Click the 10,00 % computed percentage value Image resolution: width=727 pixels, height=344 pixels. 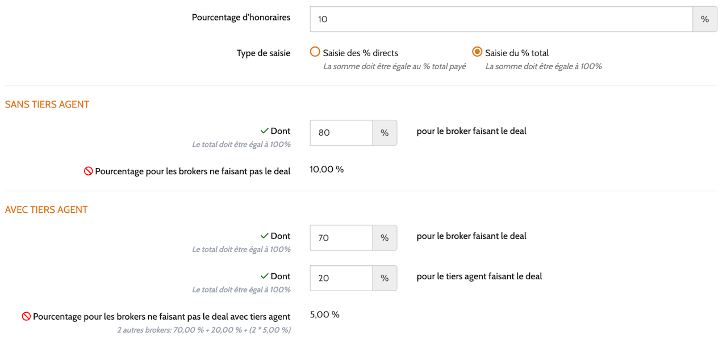coord(327,169)
